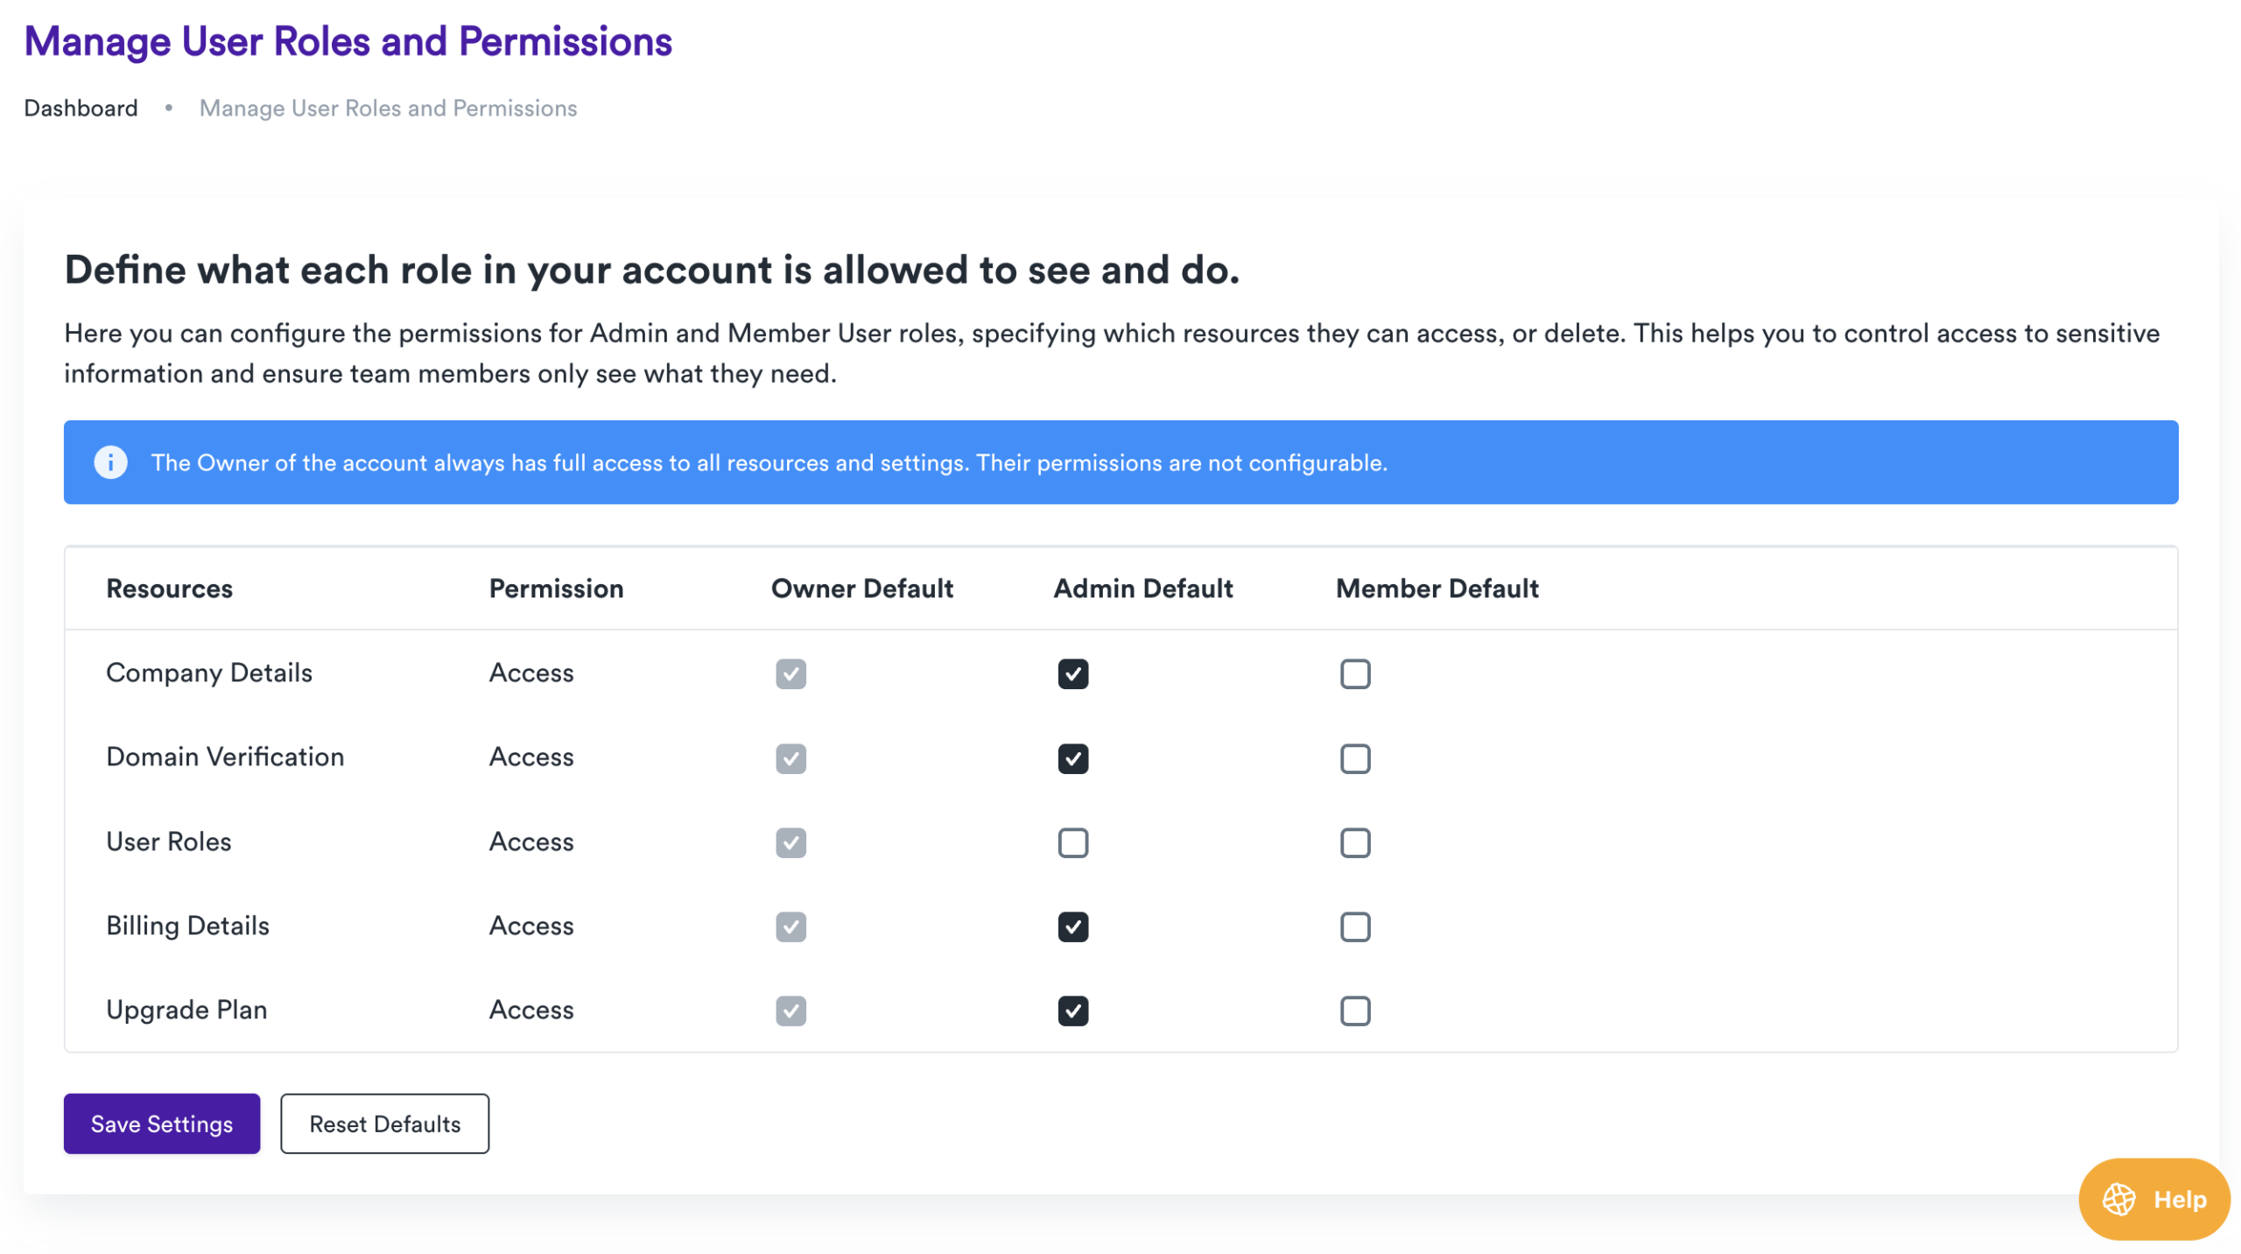Disable Admin Default for Company Details
Image resolution: width=2241 pixels, height=1254 pixels.
pyautogui.click(x=1071, y=673)
